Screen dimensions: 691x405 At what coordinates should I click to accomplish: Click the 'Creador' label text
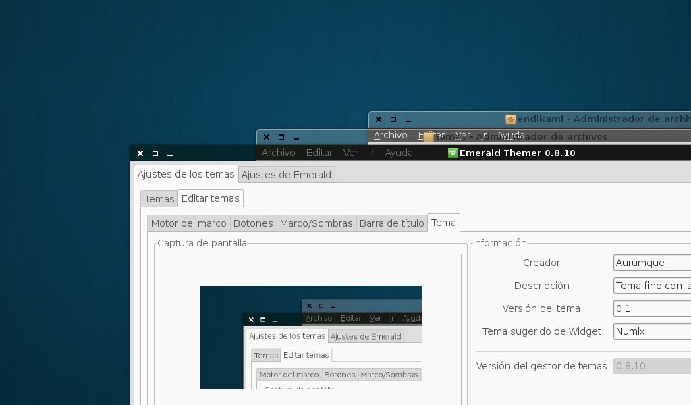(x=541, y=263)
